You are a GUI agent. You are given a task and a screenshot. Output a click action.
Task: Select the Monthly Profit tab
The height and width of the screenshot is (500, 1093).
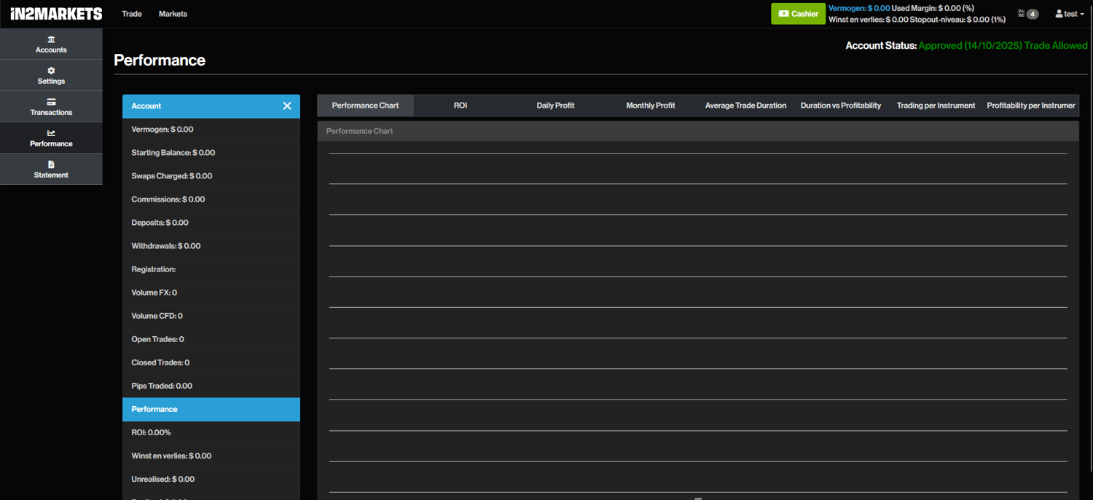click(x=650, y=106)
